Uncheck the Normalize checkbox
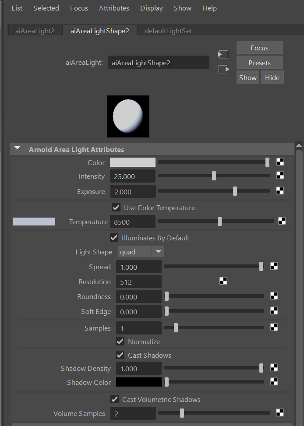304x426 pixels. 120,341
